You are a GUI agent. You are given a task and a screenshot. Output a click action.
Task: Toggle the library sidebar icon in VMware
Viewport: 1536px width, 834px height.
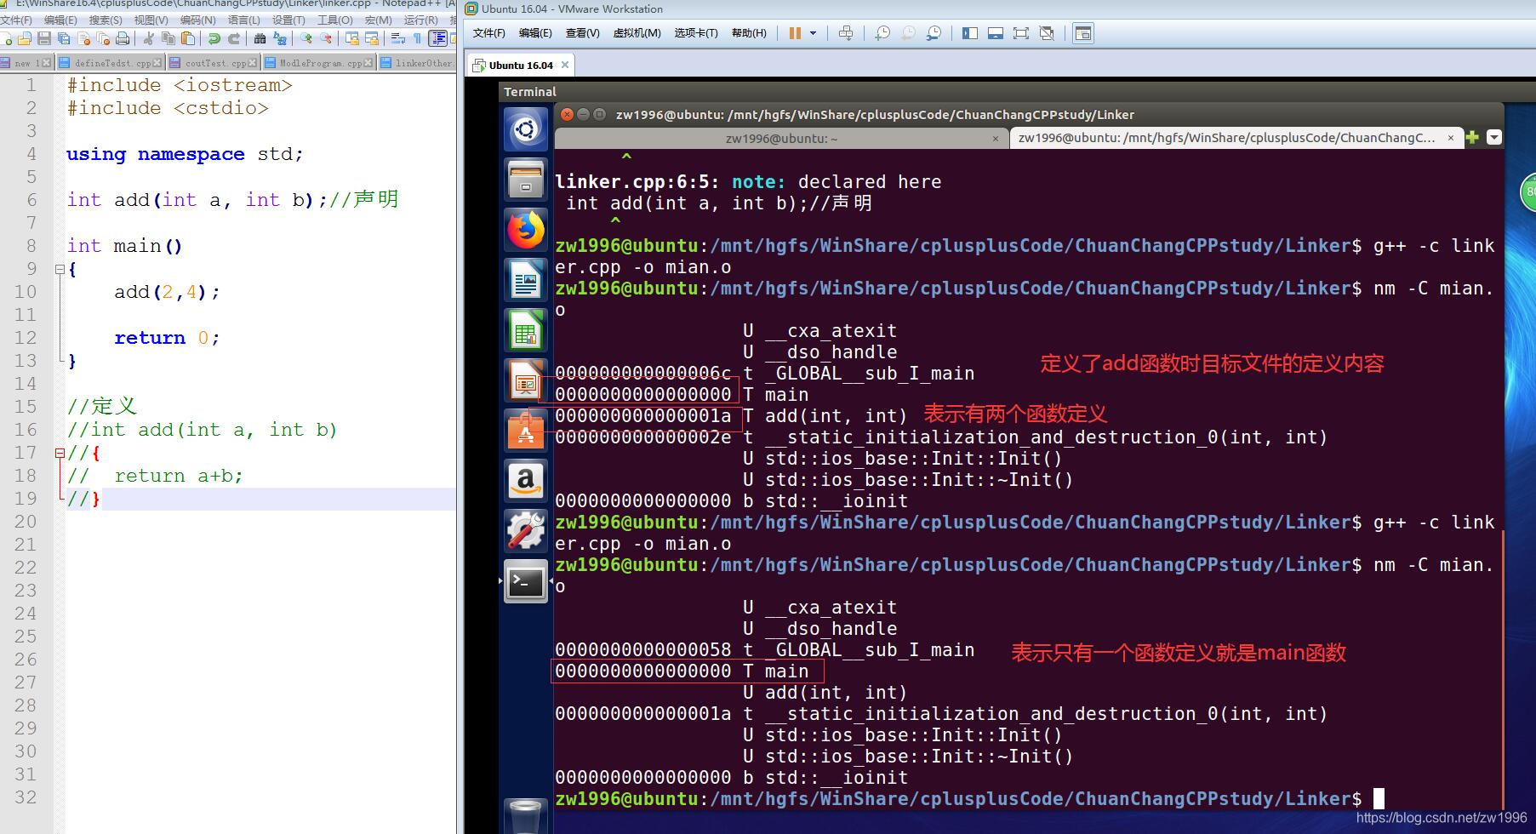970,33
